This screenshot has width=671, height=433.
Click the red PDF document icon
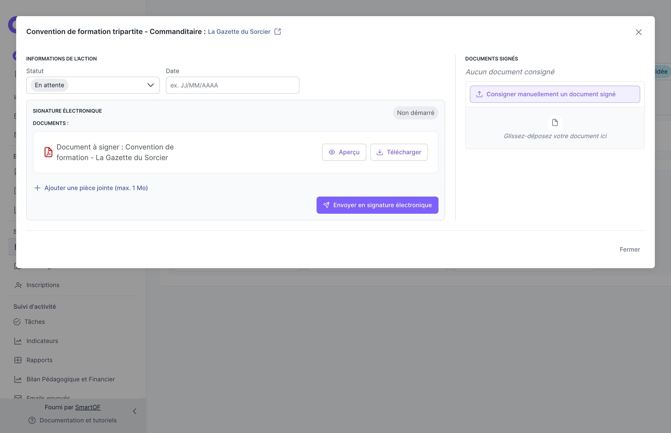click(48, 152)
